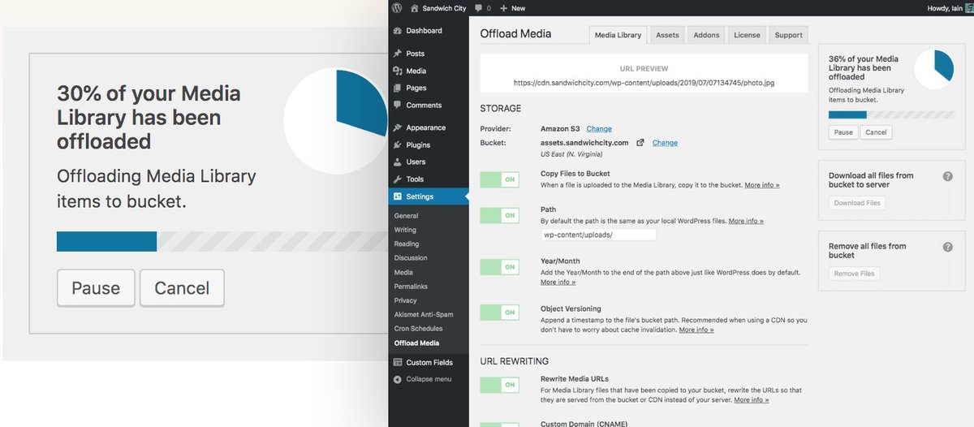Click the 36% offload progress bar
974x427 pixels.
[x=891, y=115]
